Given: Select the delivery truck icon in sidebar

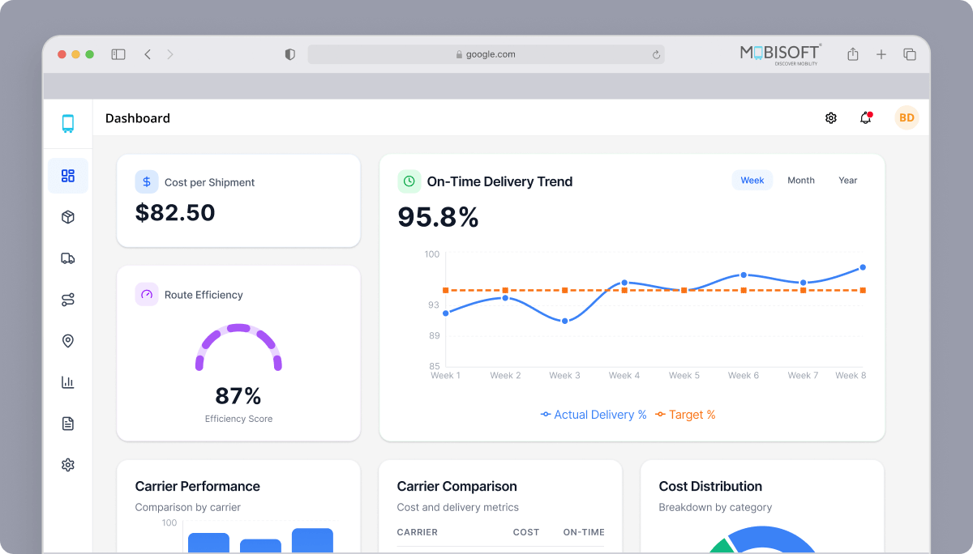Looking at the screenshot, I should click(x=68, y=258).
